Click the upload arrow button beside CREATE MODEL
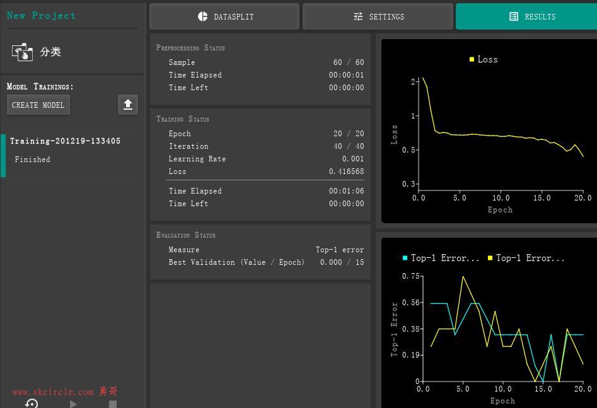Viewport: 597px width, 408px height. [128, 105]
